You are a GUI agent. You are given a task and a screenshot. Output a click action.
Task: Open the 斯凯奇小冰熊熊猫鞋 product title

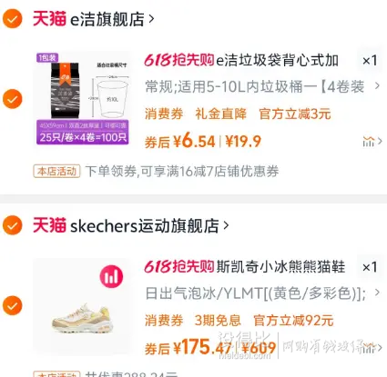[280, 267]
